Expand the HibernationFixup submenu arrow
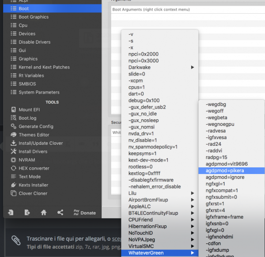 [192, 226]
